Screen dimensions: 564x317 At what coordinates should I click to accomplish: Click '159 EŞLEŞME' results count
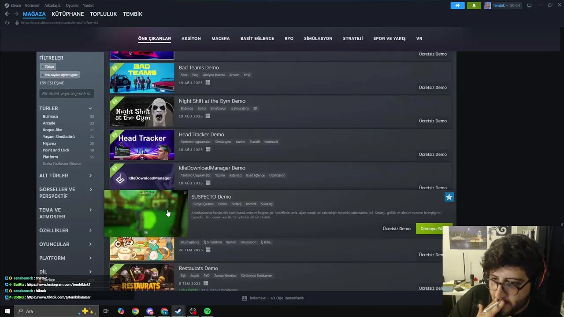click(52, 83)
